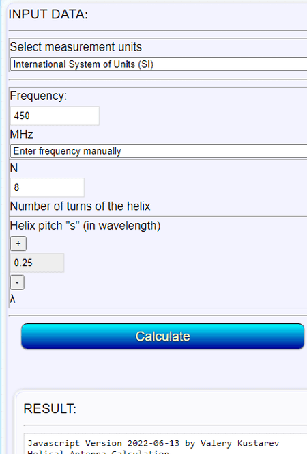Viewport: 307px width, 454px height.
Task: Click the 'Javascript Version 2022-06-13' text line
Action: [x=104, y=443]
